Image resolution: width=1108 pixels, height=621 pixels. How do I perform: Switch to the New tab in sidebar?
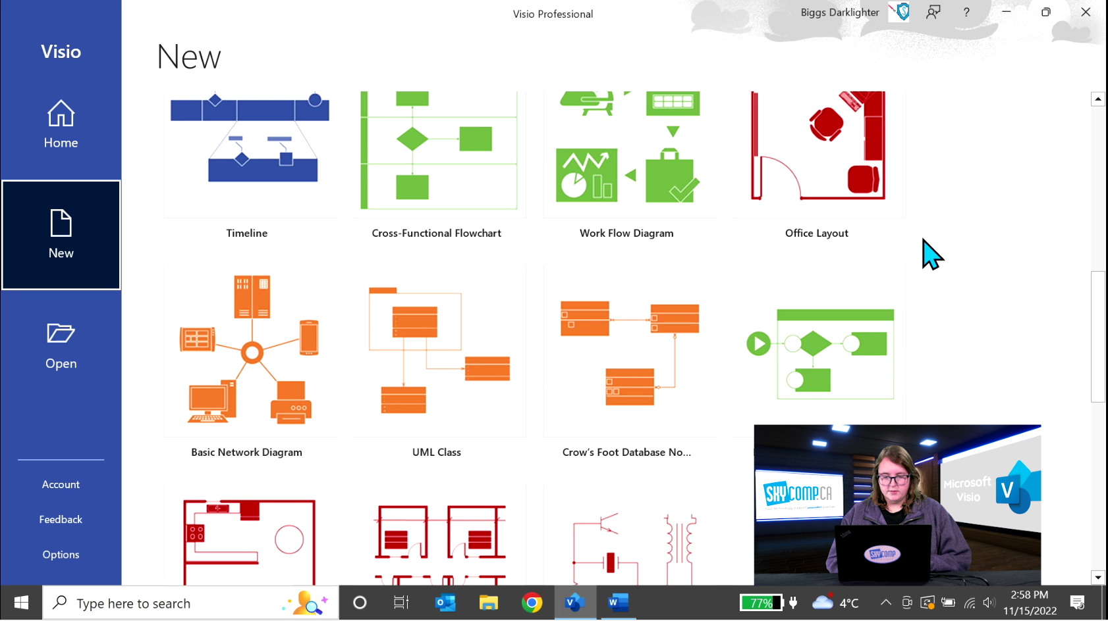[61, 235]
